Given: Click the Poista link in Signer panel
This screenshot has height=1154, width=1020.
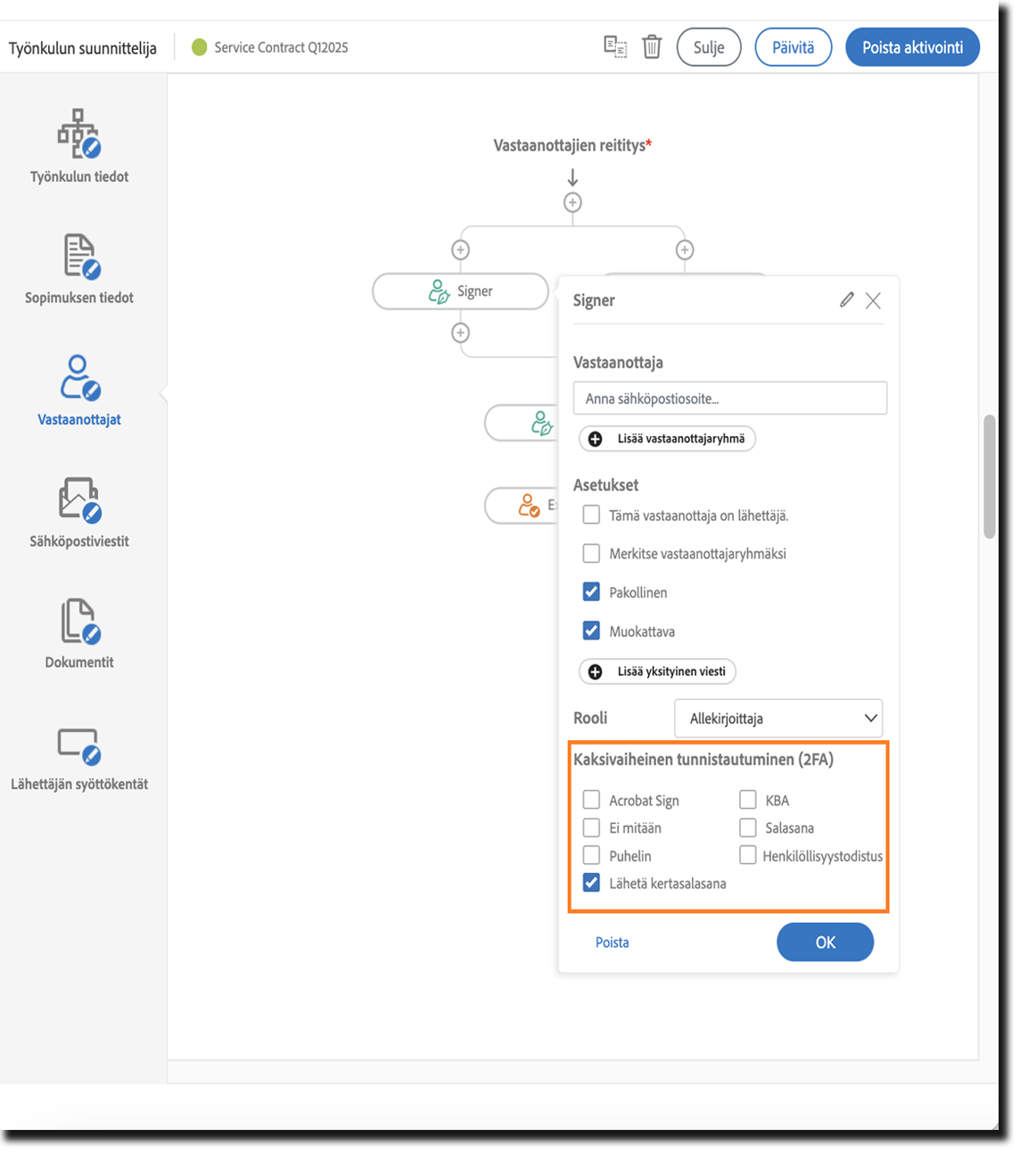Looking at the screenshot, I should (612, 943).
